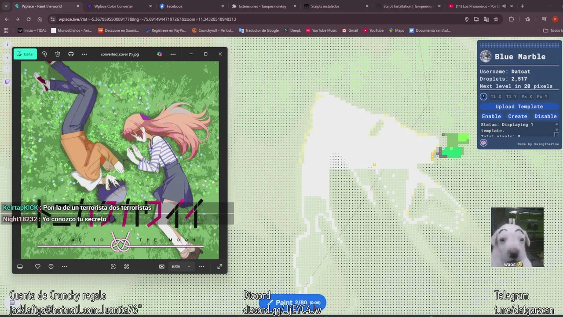The image size is (563, 317).
Task: Open ellipsis menu right of zoom percentage
Action: [201, 266]
